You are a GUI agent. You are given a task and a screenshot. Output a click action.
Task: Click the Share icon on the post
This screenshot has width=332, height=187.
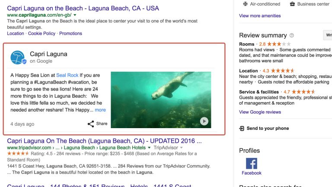tap(91, 124)
